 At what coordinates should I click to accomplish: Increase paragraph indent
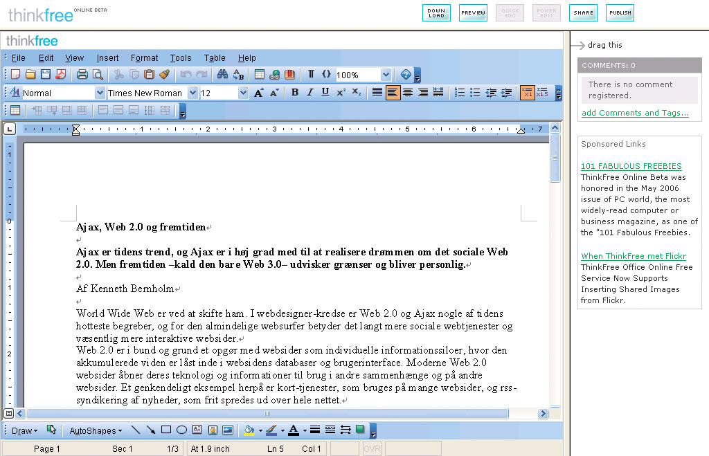(506, 93)
